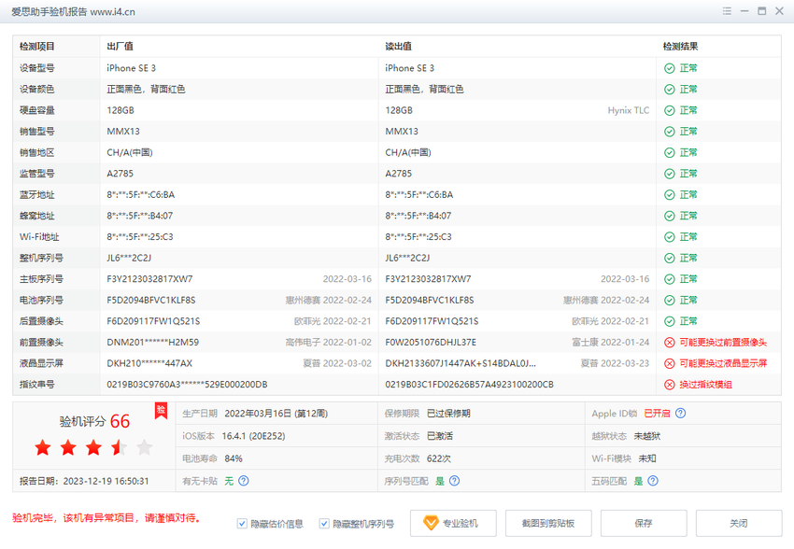
Task: Click the Hynix TLC label
Action: 629,110
